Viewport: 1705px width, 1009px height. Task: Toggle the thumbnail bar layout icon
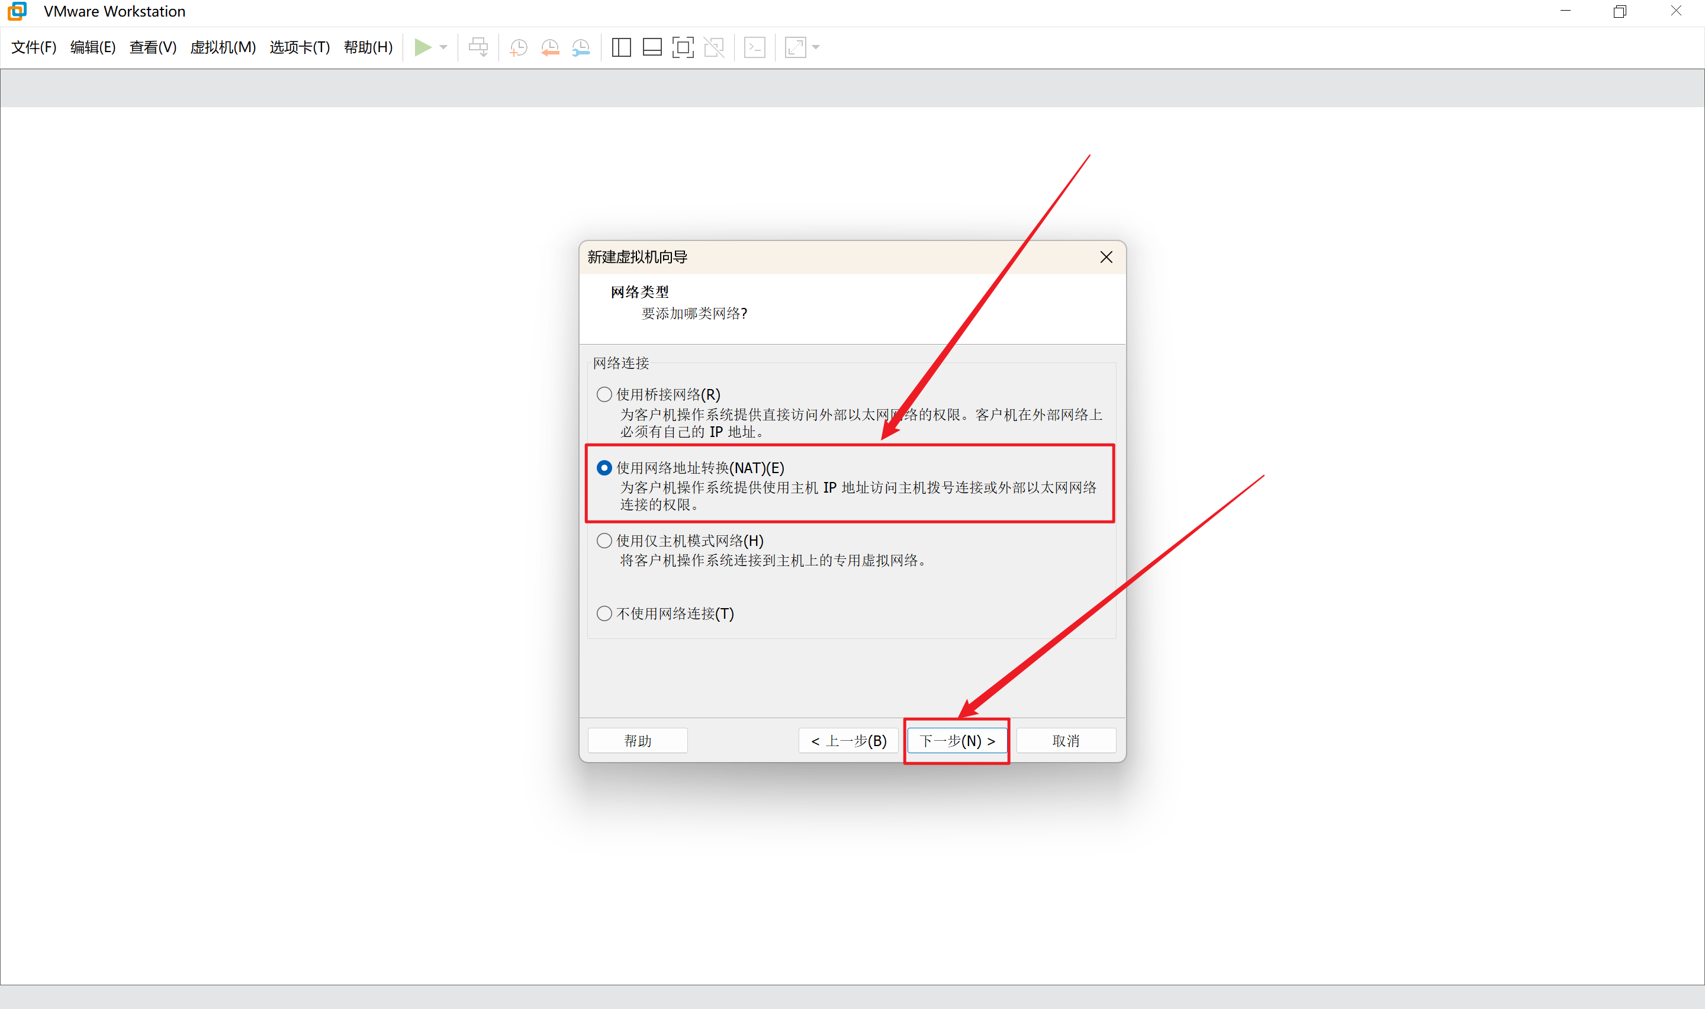click(x=652, y=47)
